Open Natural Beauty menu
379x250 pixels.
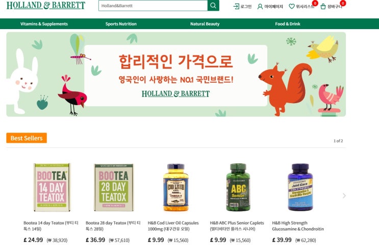click(x=205, y=24)
